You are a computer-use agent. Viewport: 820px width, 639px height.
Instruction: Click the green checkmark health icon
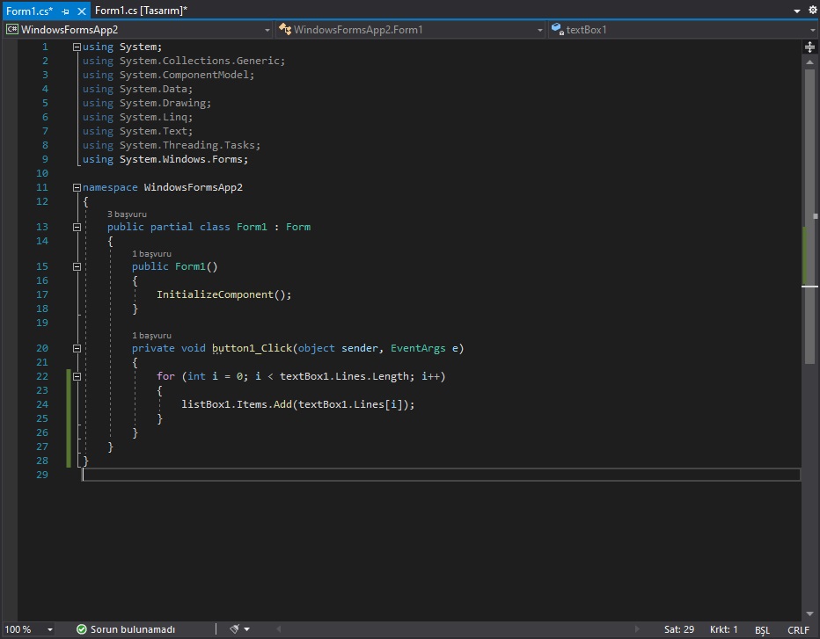(82, 629)
